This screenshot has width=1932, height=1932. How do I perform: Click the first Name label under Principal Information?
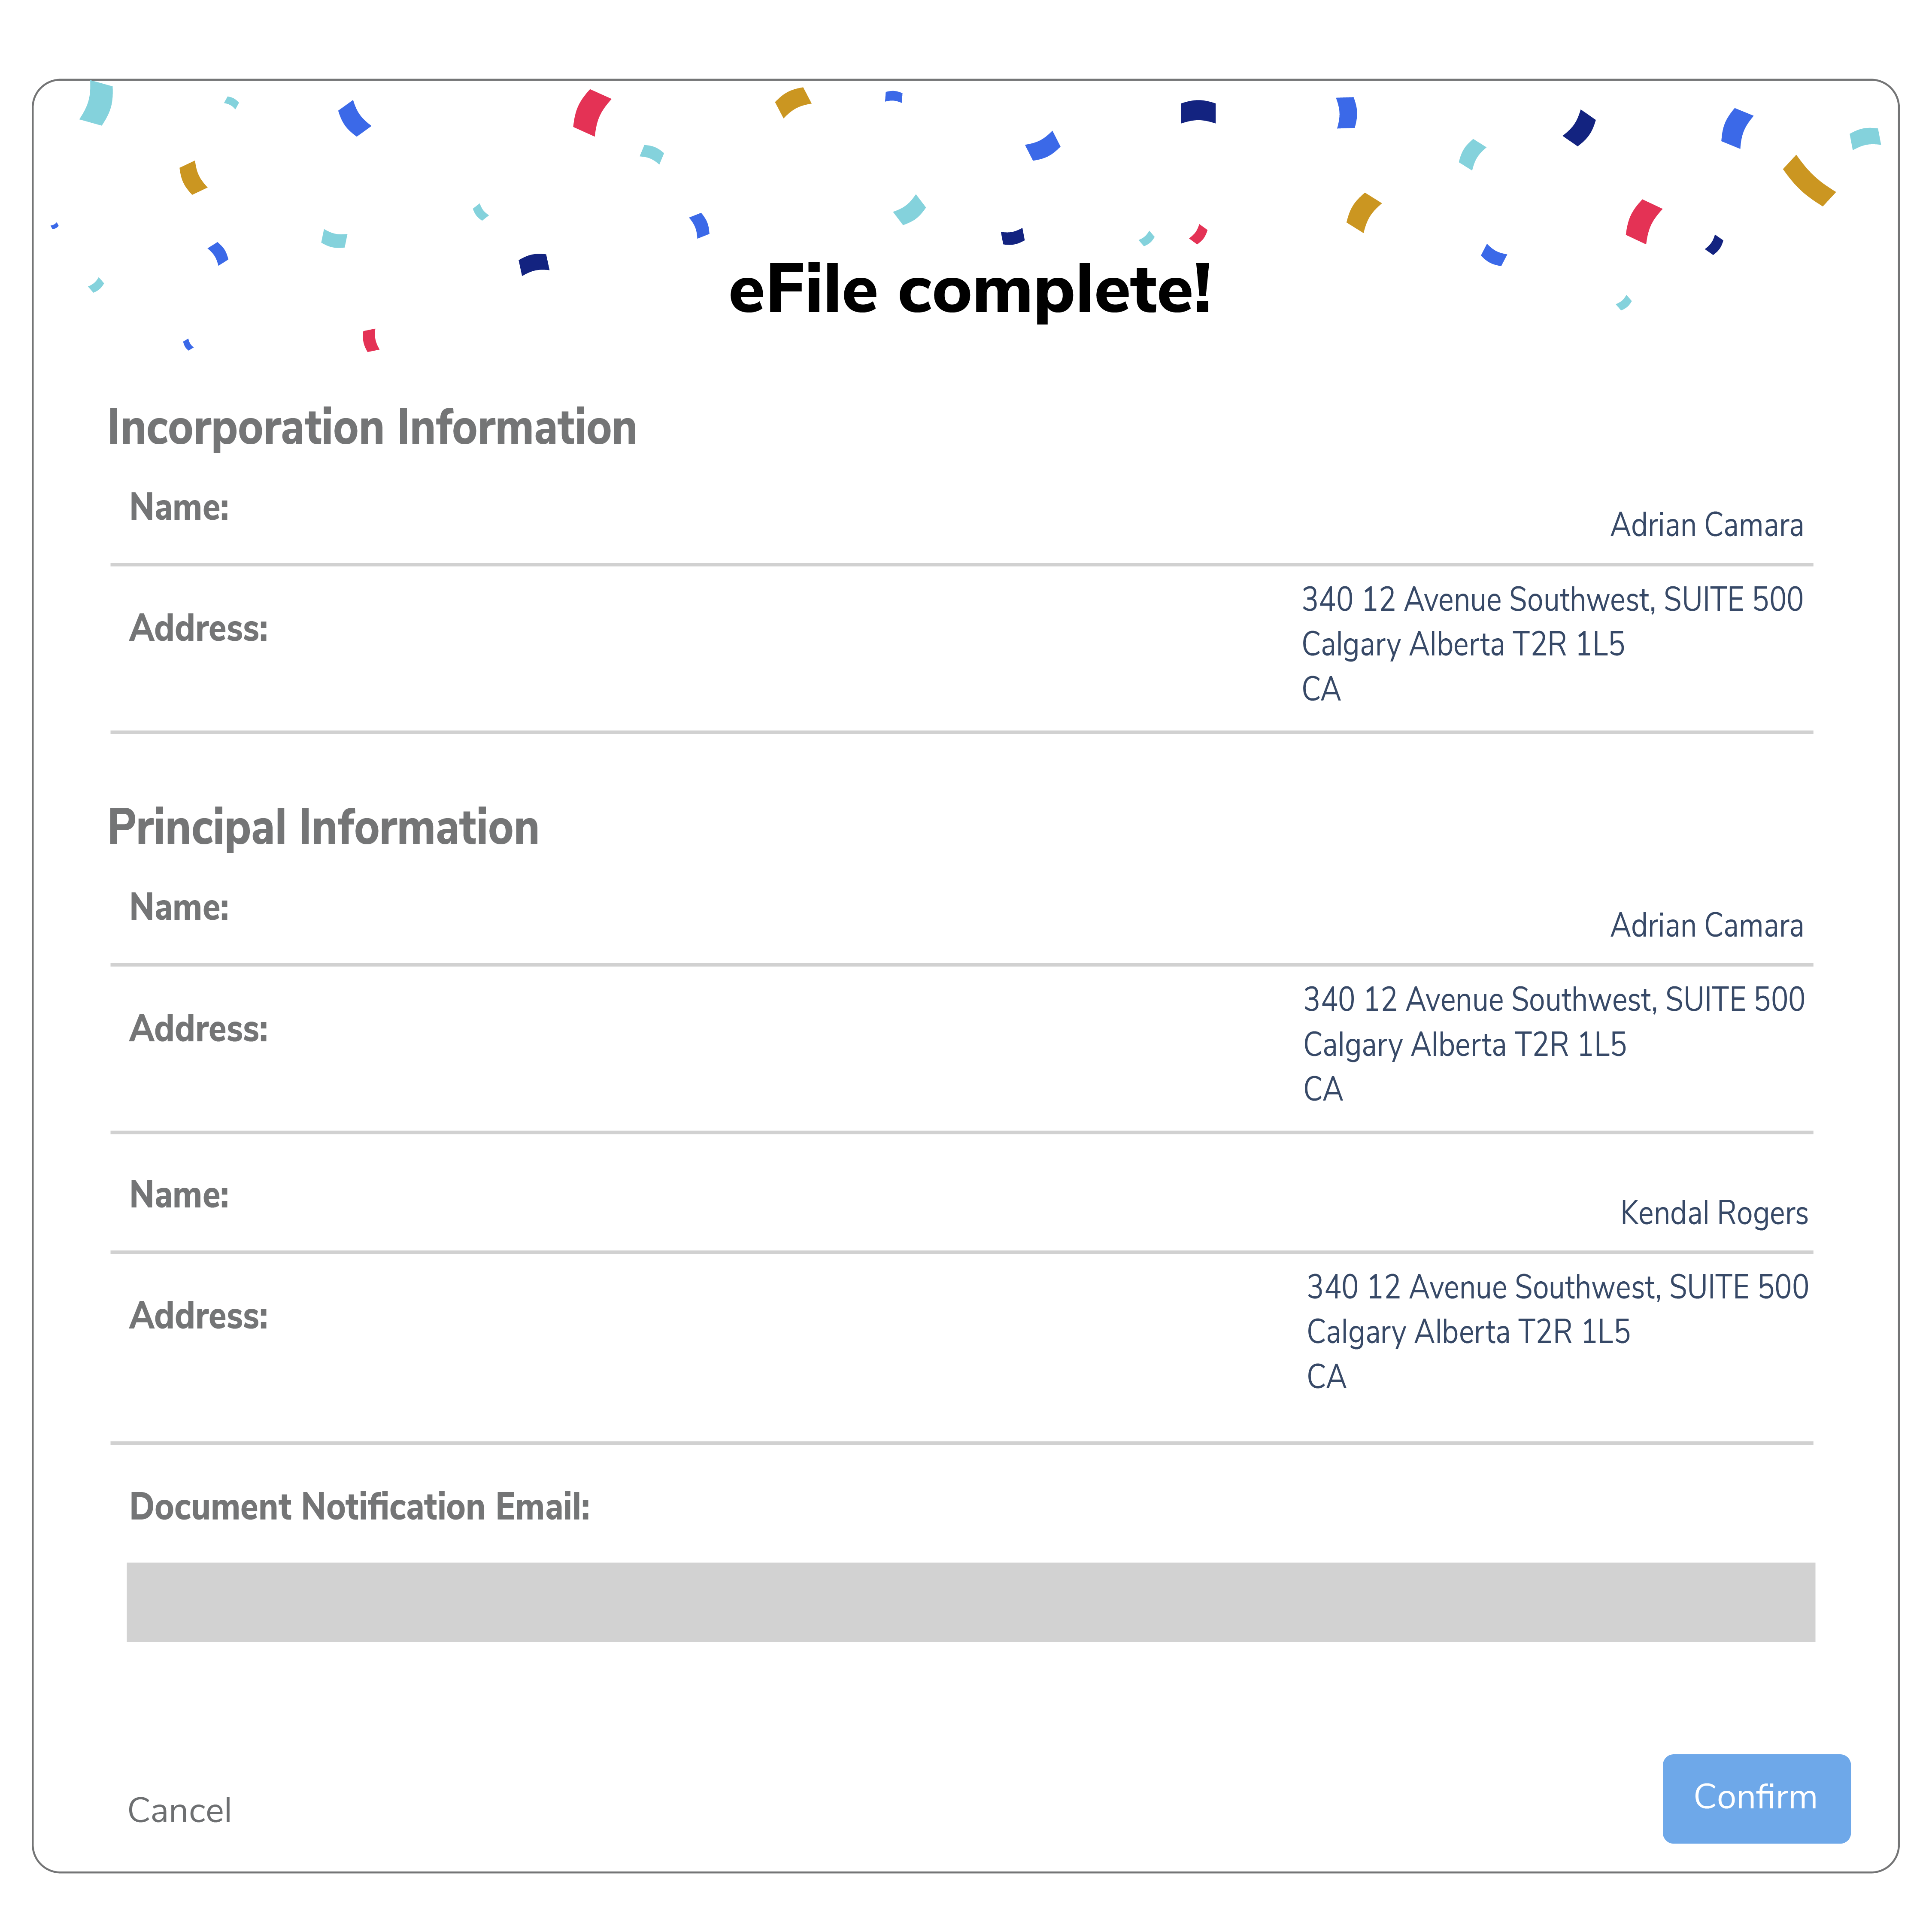[179, 907]
